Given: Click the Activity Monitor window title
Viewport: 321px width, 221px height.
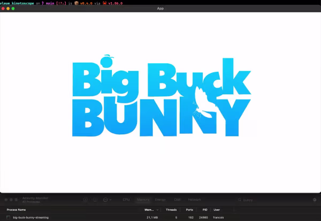Looking at the screenshot, I should pos(35,198).
